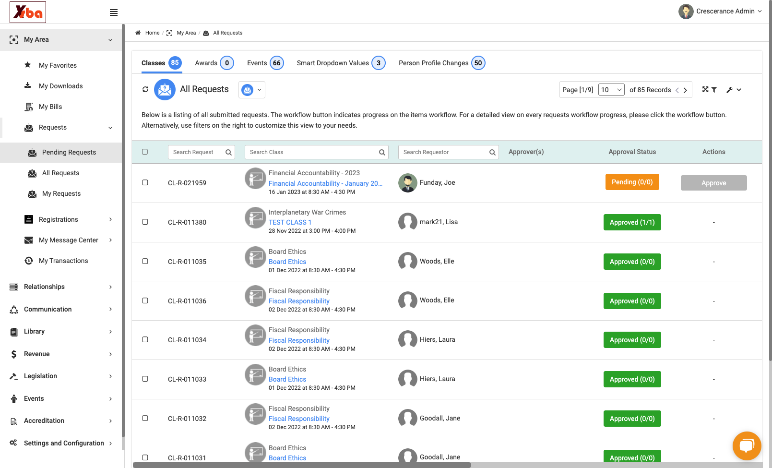Screen dimensions: 772x468
Task: Select My Requests in sidebar
Action: (61, 193)
